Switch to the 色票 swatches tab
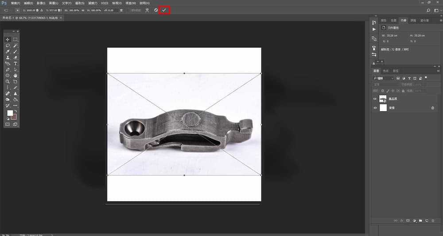 [393, 21]
